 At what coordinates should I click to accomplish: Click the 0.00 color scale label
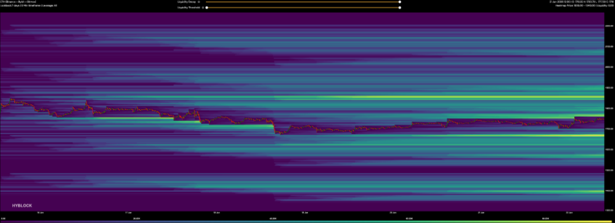[2, 218]
